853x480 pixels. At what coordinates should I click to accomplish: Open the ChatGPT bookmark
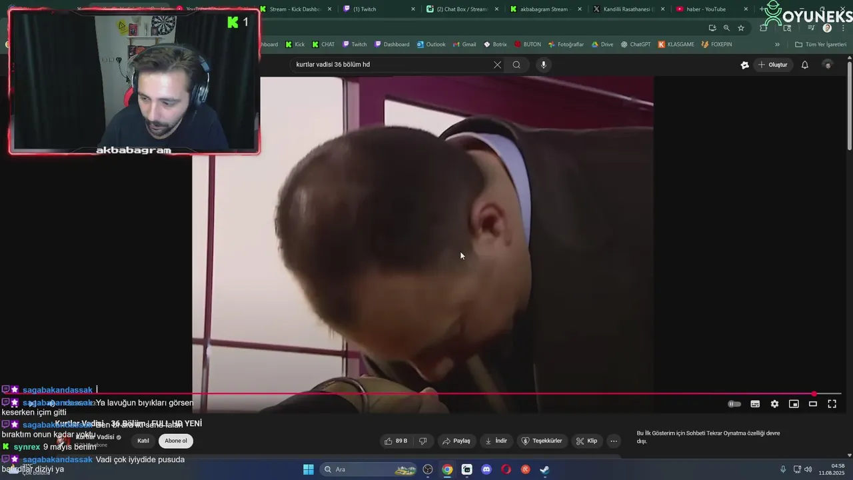tap(635, 45)
